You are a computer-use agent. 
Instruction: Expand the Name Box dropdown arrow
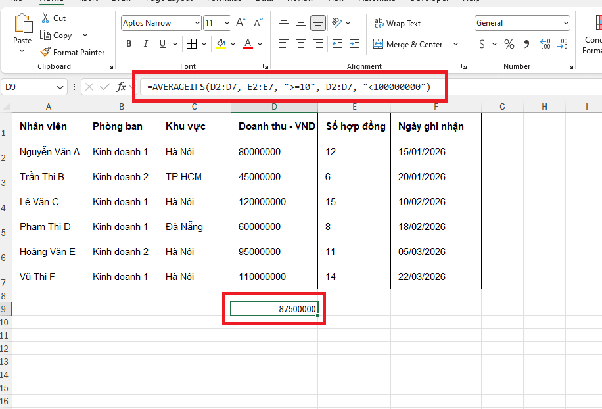click(60, 87)
